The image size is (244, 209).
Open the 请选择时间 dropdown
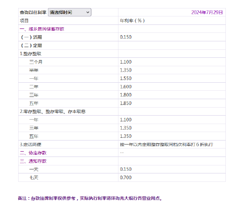[x=70, y=12]
